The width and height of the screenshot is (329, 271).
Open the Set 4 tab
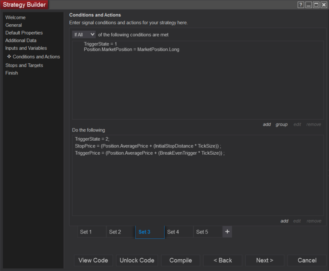coord(173,232)
